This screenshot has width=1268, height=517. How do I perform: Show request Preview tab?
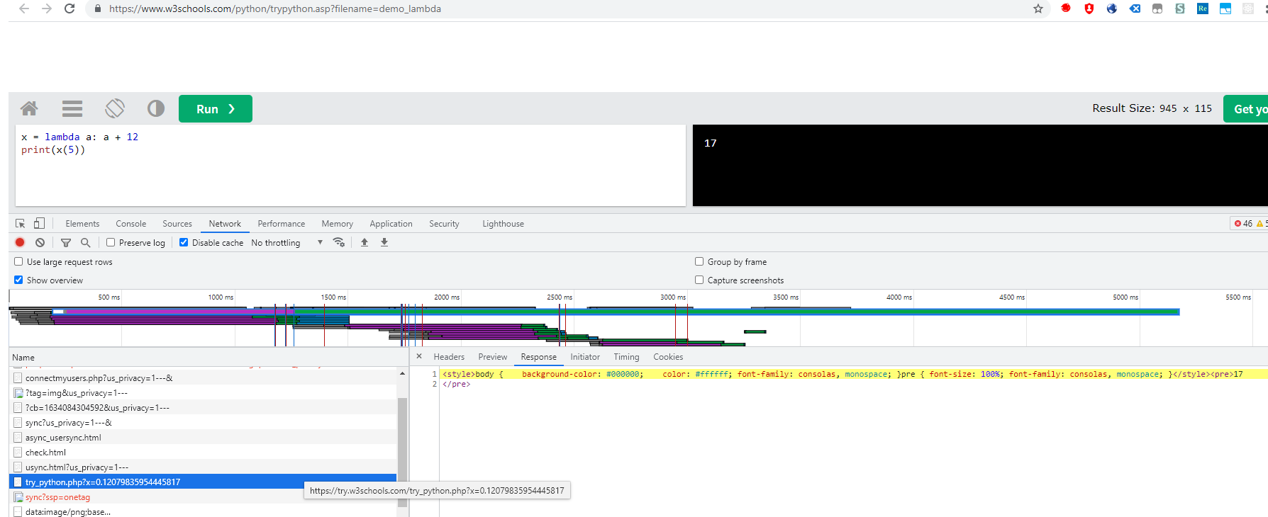pos(493,357)
